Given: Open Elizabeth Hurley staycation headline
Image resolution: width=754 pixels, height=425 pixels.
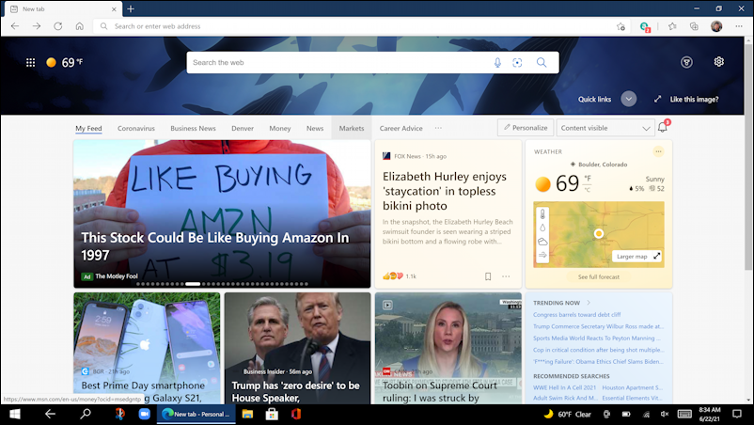Looking at the screenshot, I should pos(445,191).
